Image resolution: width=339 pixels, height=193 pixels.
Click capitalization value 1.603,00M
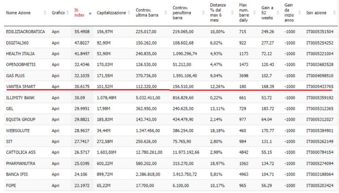[x=106, y=152]
